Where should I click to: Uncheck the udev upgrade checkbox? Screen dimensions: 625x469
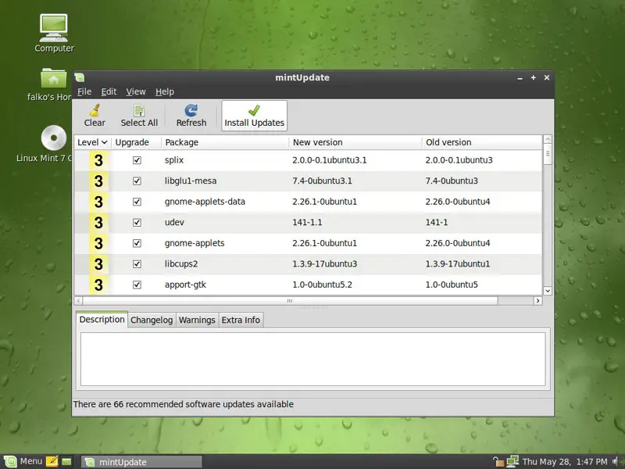(137, 223)
